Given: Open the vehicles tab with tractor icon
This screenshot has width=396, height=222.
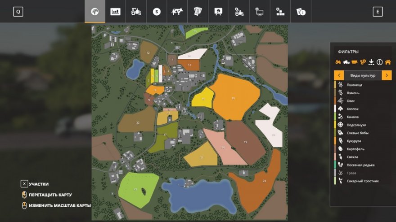Looking at the screenshot, I should tap(136, 12).
